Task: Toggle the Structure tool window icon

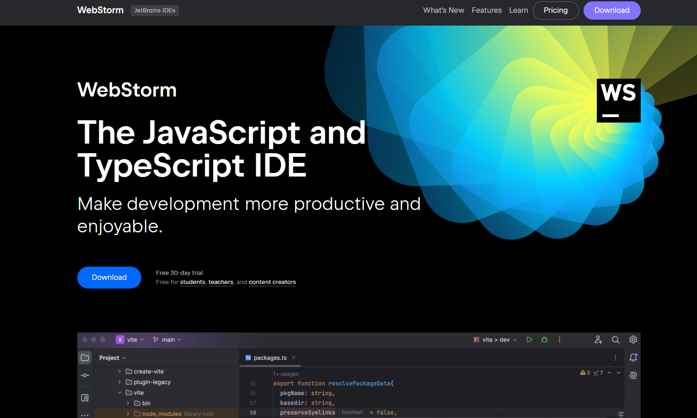Action: 85,398
